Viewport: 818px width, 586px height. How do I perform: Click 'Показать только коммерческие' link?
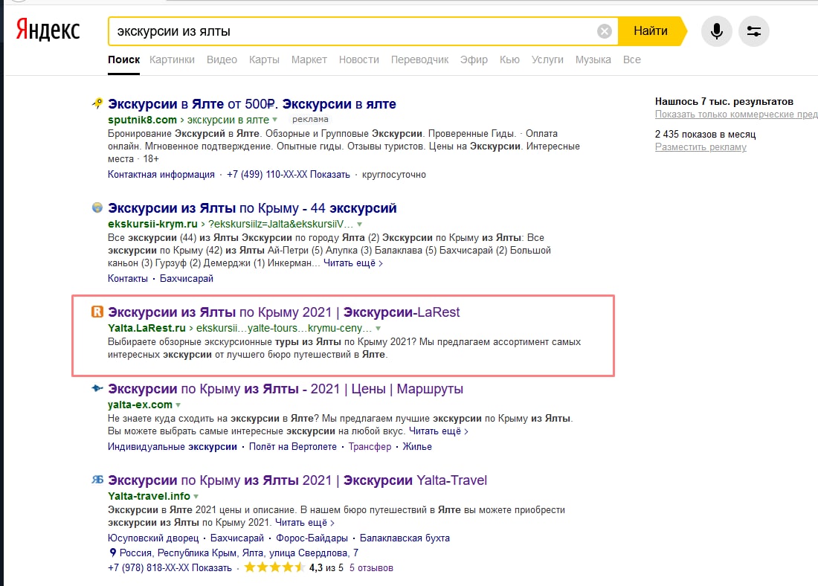[736, 115]
